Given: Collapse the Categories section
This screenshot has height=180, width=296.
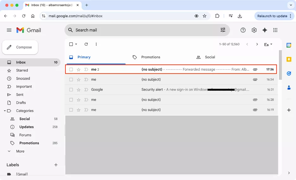Looking at the screenshot, I should coord(5,111).
